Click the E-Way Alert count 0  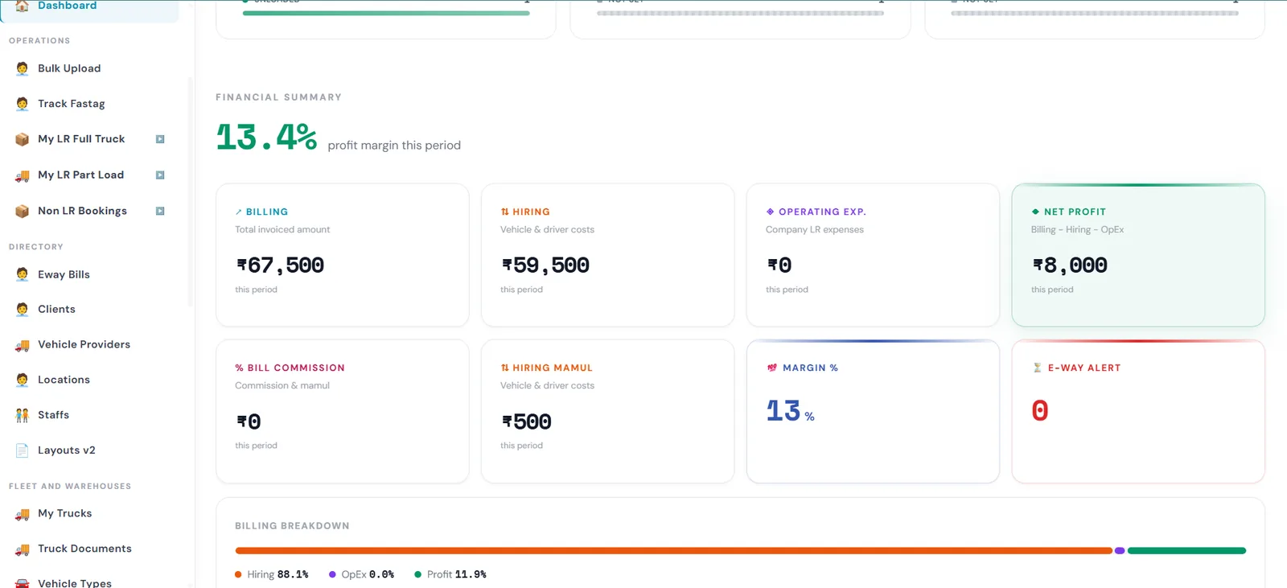click(x=1040, y=411)
